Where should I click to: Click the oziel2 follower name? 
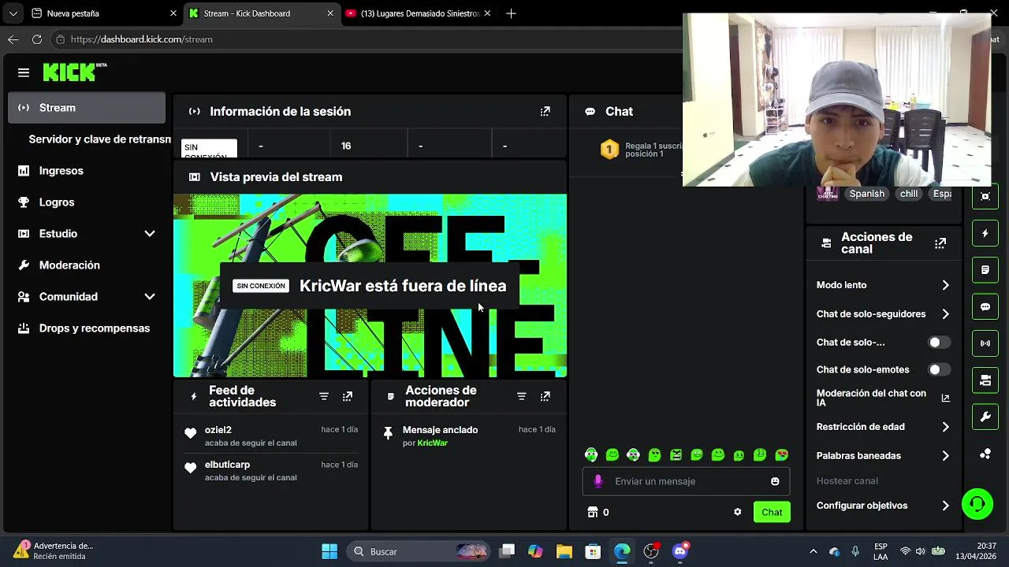pyautogui.click(x=218, y=430)
